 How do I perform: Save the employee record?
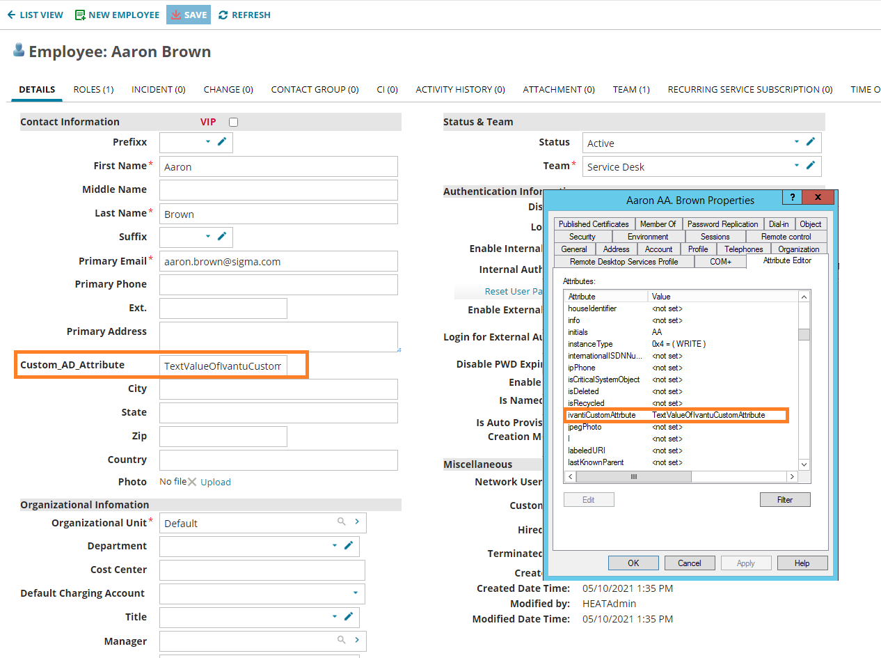(x=188, y=15)
